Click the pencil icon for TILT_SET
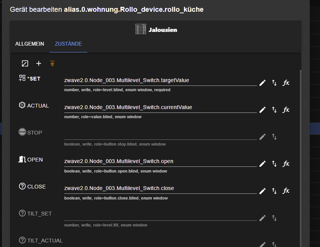The width and height of the screenshot is (320, 247). [262, 218]
